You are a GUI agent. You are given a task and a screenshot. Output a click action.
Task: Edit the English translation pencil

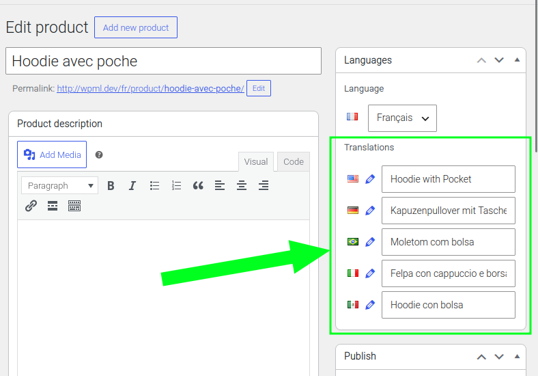[370, 179]
